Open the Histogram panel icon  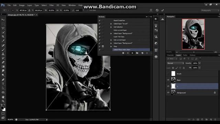[163, 19]
